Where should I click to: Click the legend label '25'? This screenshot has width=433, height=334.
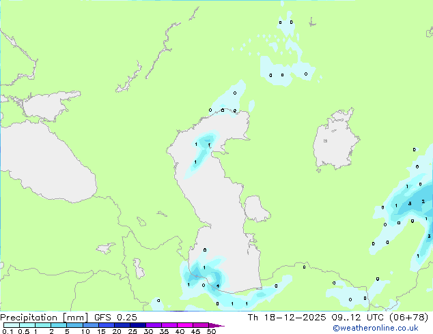pyautogui.click(x=132, y=331)
